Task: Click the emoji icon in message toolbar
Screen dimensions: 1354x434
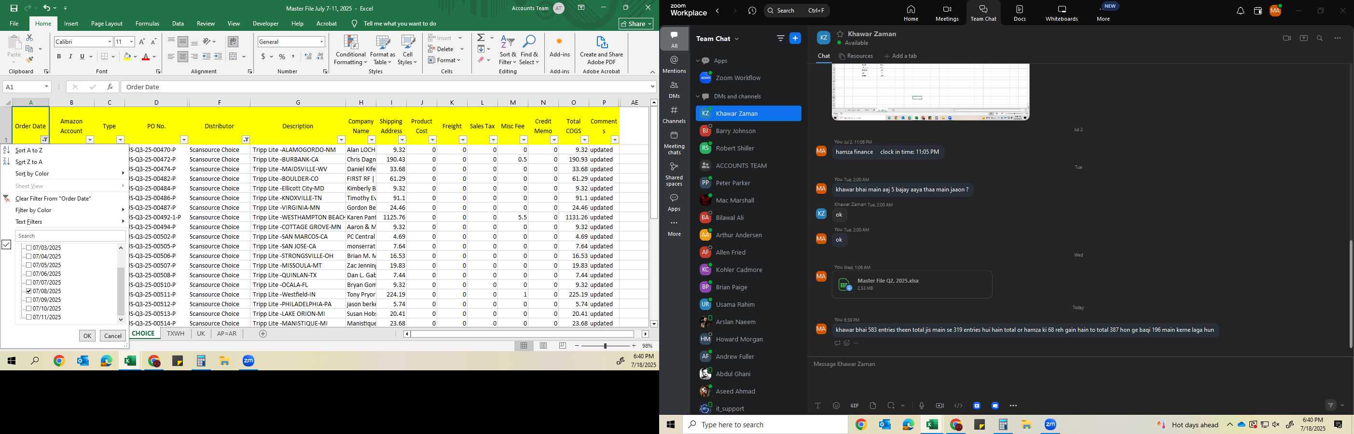Action: click(836, 406)
